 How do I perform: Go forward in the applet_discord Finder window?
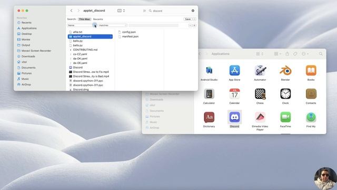78,11
